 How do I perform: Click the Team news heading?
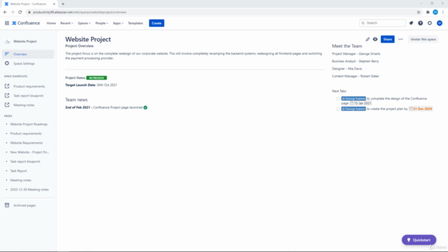coord(76,99)
